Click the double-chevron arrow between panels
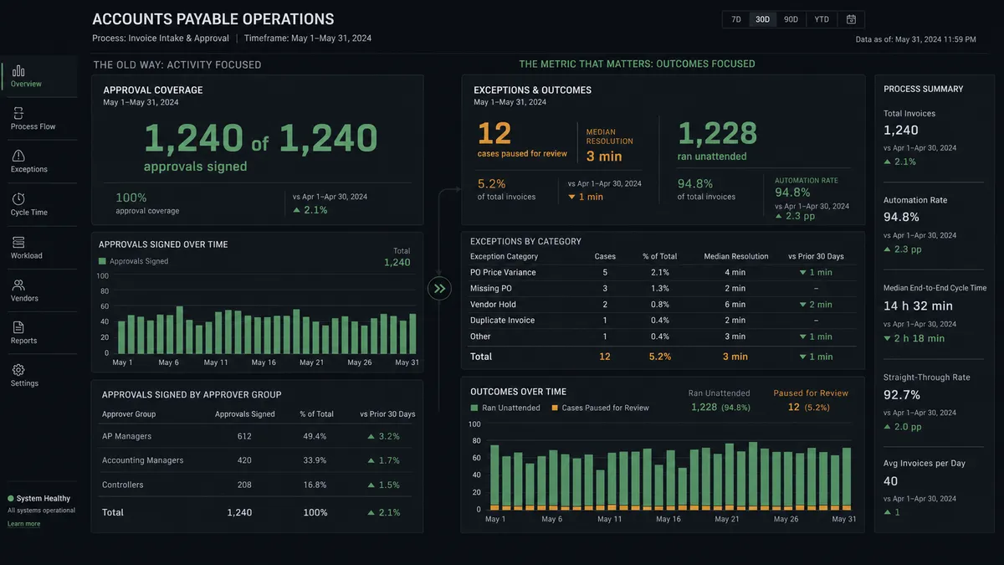This screenshot has width=1004, height=565. point(440,289)
